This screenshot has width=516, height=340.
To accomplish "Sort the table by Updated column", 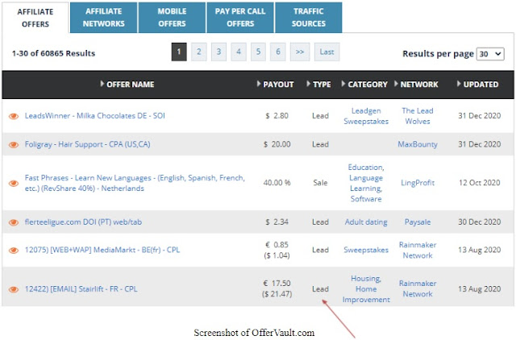I will [x=478, y=85].
